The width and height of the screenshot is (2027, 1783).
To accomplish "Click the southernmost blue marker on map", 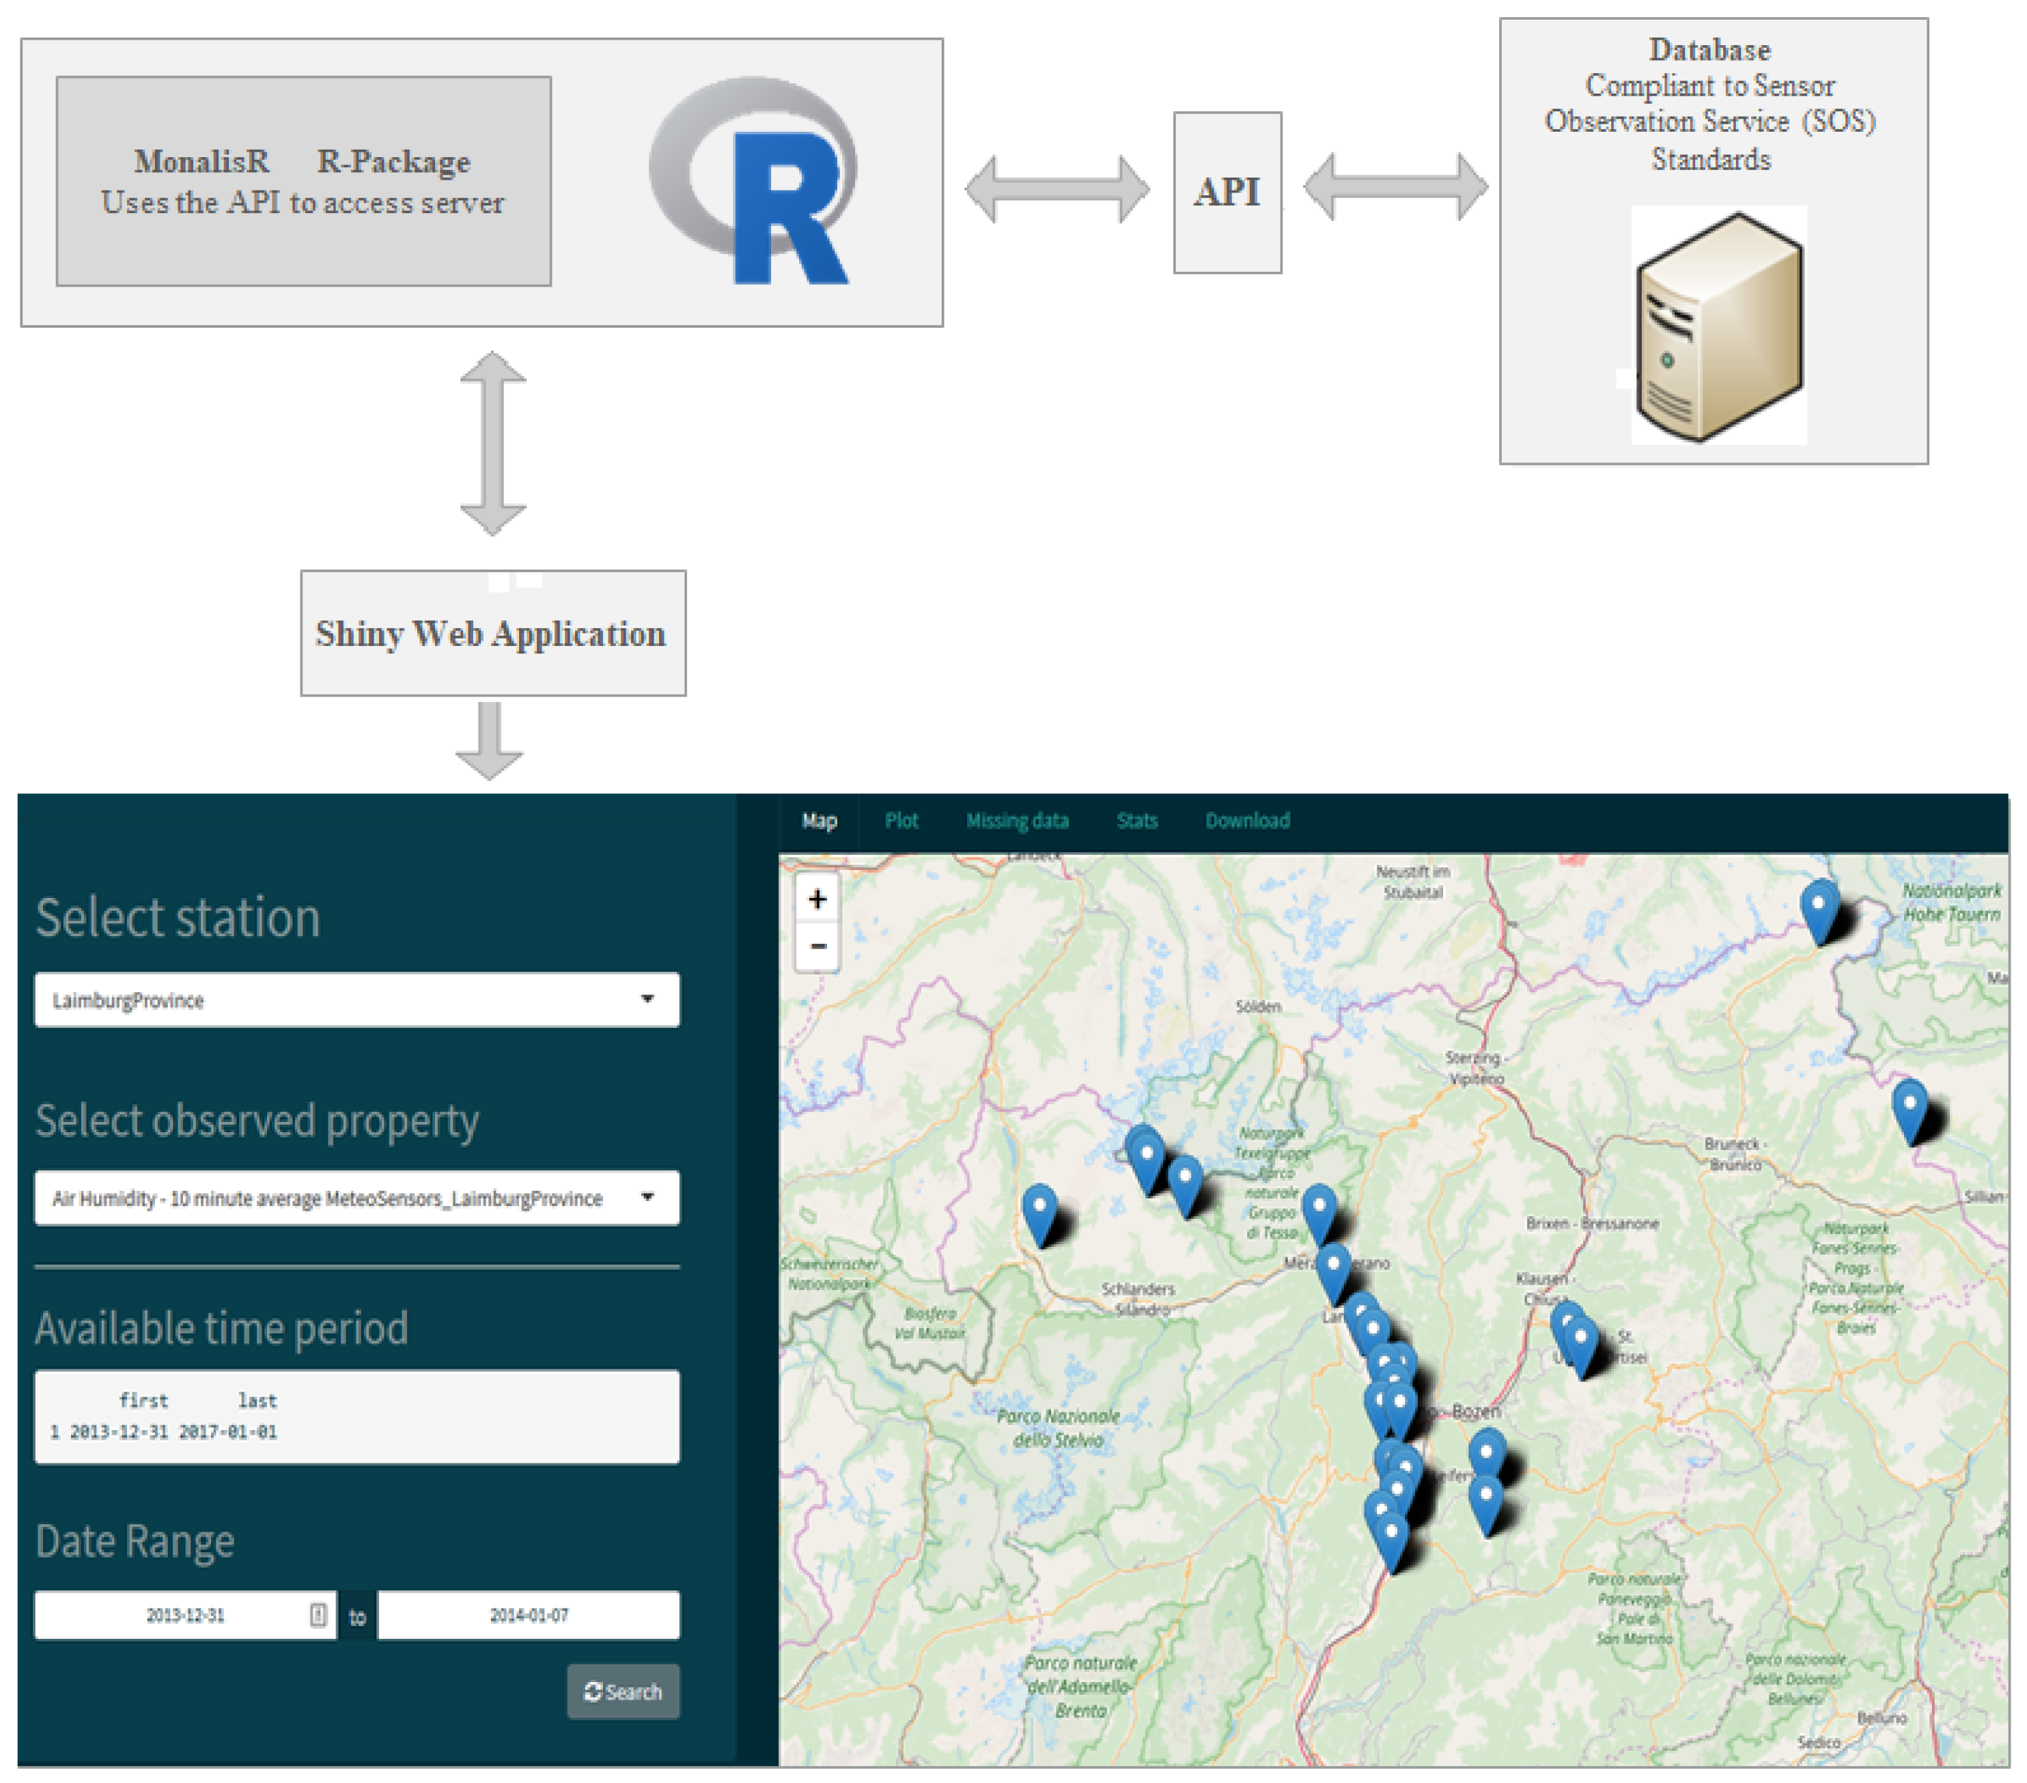I will 1391,1537.
